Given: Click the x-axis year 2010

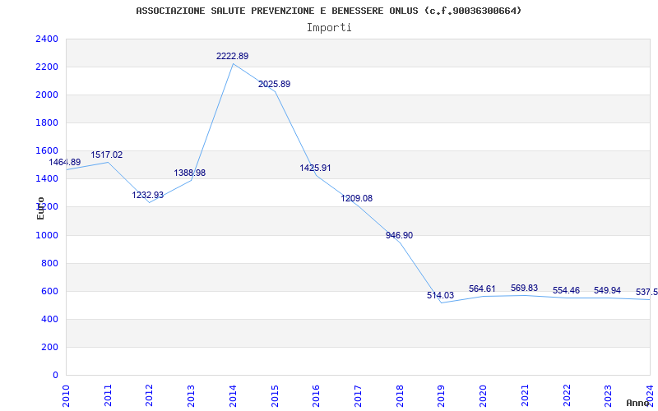Looking at the screenshot, I should tap(66, 395).
